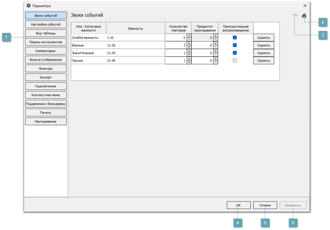The width and height of the screenshot is (330, 230).
Task: Select Панель инструментов in sidebar
Action: (x=46, y=42)
